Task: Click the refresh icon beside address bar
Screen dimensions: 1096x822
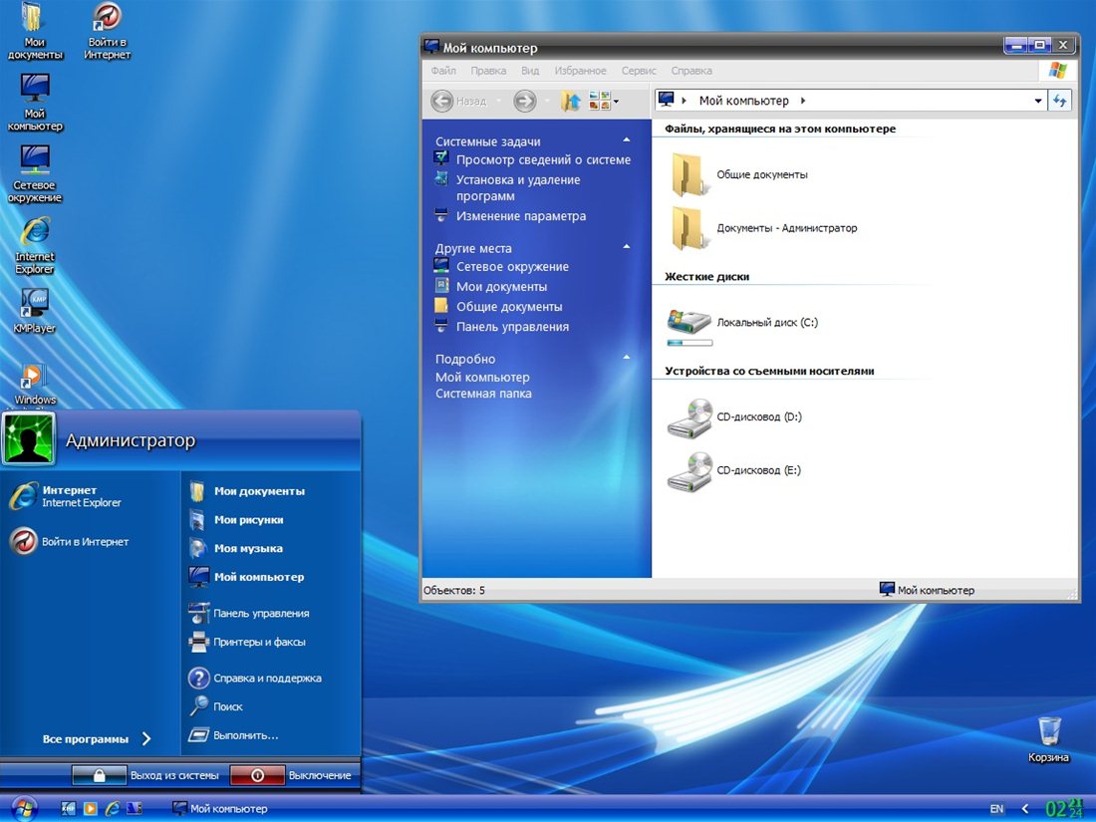Action: [x=1059, y=101]
